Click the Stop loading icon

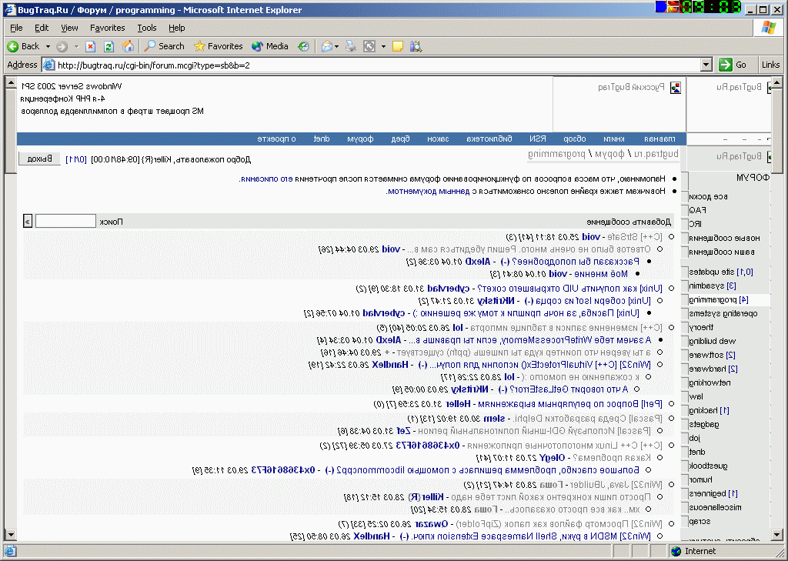(91, 46)
